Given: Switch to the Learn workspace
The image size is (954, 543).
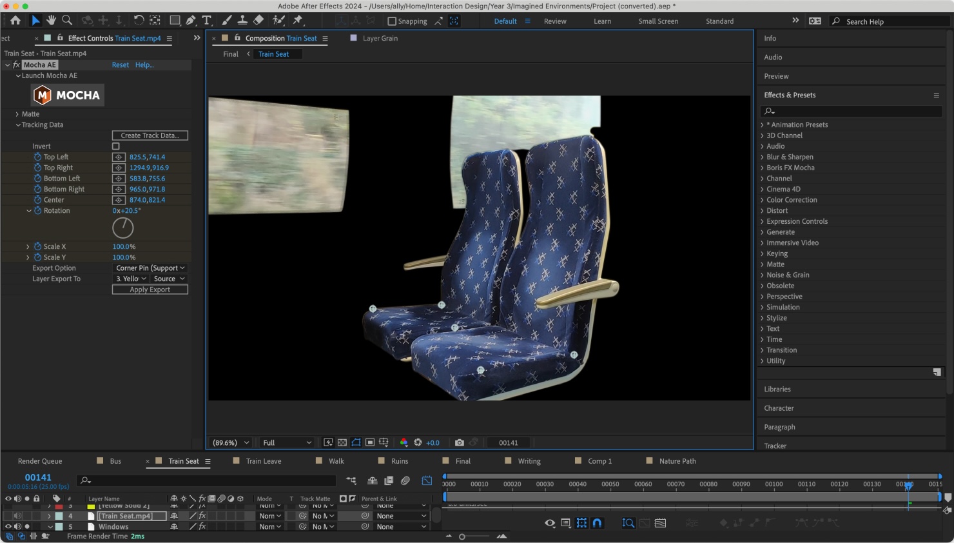Looking at the screenshot, I should (x=603, y=21).
